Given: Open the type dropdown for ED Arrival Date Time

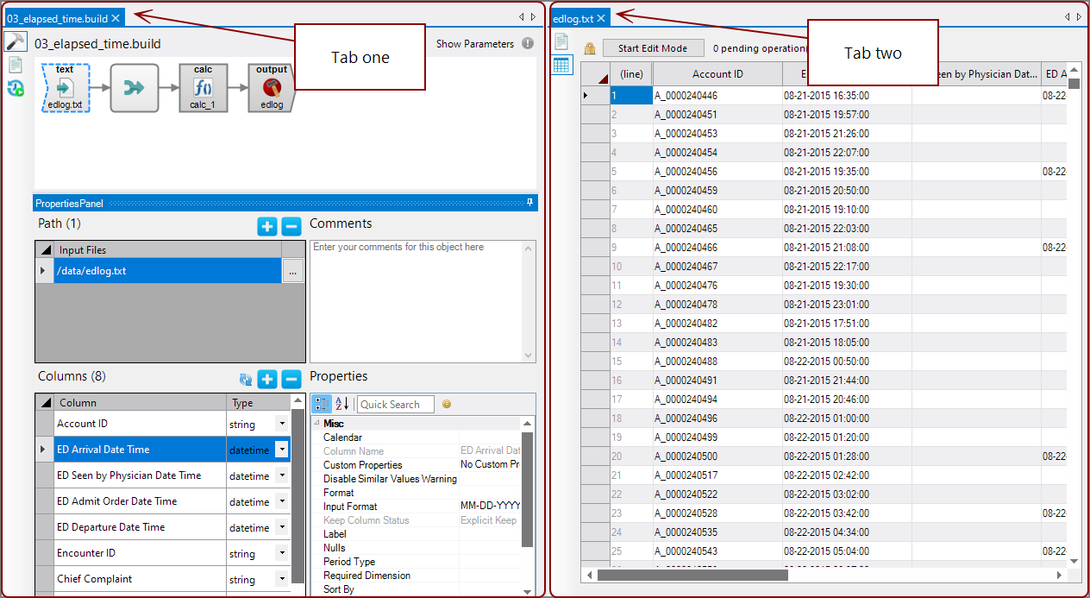Looking at the screenshot, I should click(x=281, y=449).
